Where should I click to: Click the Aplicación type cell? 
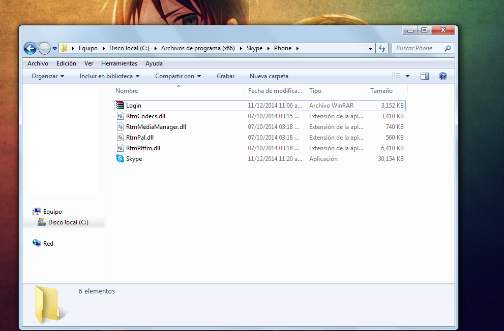(x=323, y=159)
